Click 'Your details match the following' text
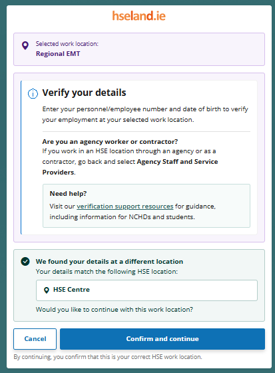 pyautogui.click(x=107, y=272)
